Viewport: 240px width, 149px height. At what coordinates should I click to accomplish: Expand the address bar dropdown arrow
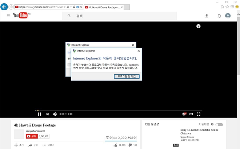(x=71, y=7)
